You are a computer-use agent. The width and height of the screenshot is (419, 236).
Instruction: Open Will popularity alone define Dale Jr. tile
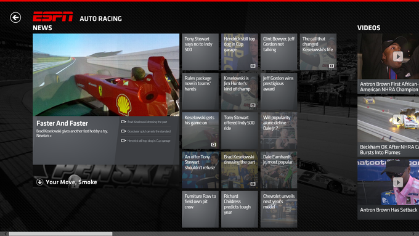[279, 131]
